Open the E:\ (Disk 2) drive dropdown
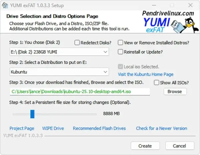 59,52
